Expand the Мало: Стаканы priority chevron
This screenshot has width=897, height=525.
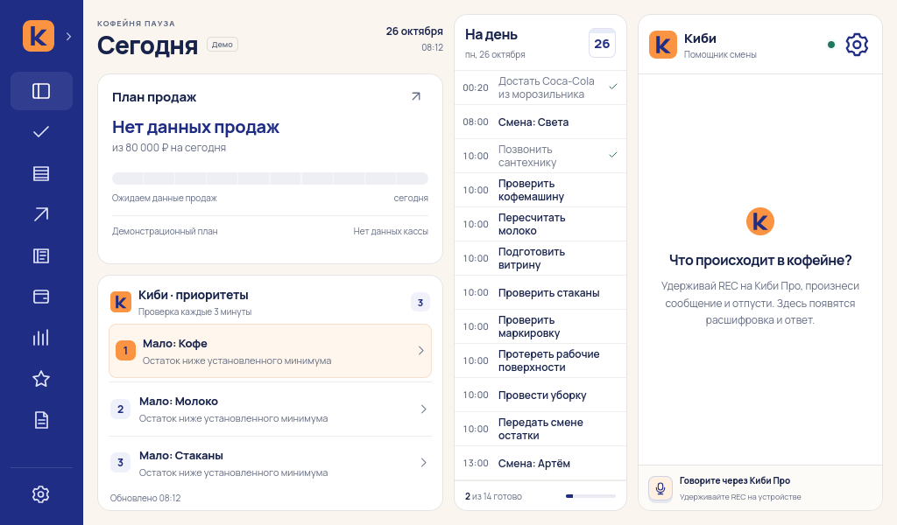point(423,463)
